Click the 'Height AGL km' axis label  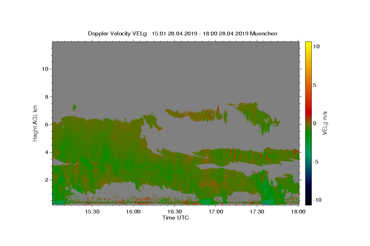[x=35, y=123]
